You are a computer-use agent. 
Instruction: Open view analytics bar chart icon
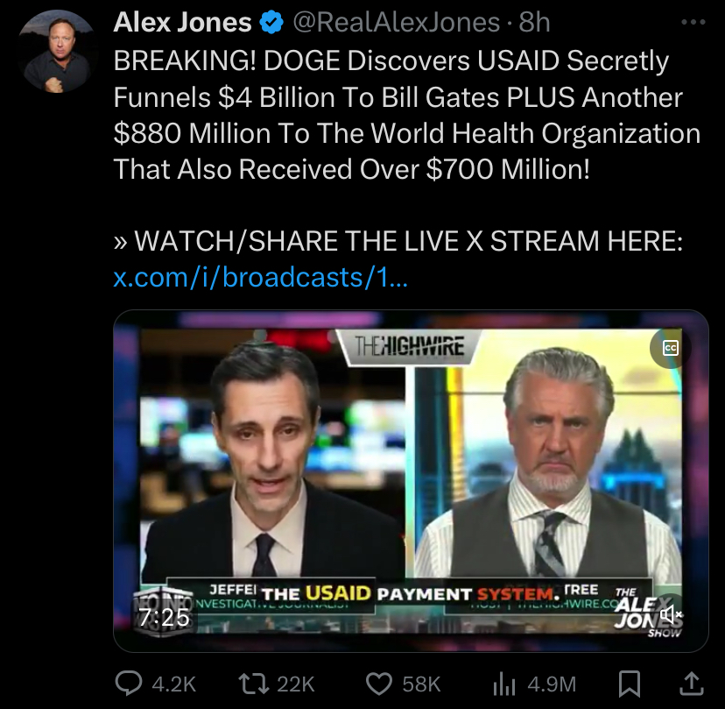click(504, 684)
